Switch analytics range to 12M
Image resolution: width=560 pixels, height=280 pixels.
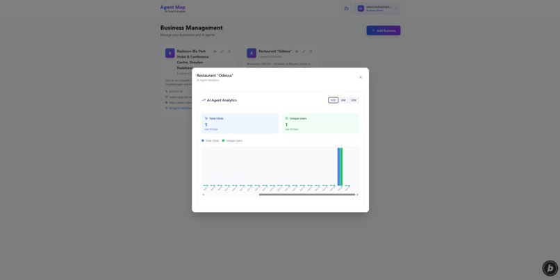click(x=353, y=100)
